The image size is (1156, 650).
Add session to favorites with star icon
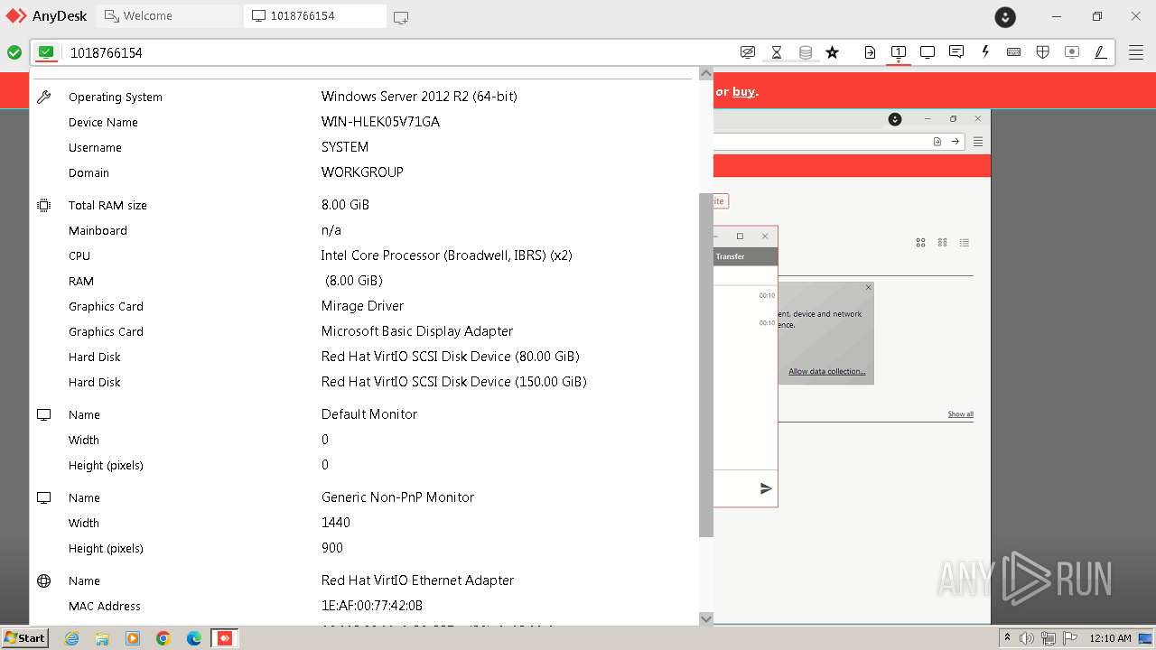833,52
